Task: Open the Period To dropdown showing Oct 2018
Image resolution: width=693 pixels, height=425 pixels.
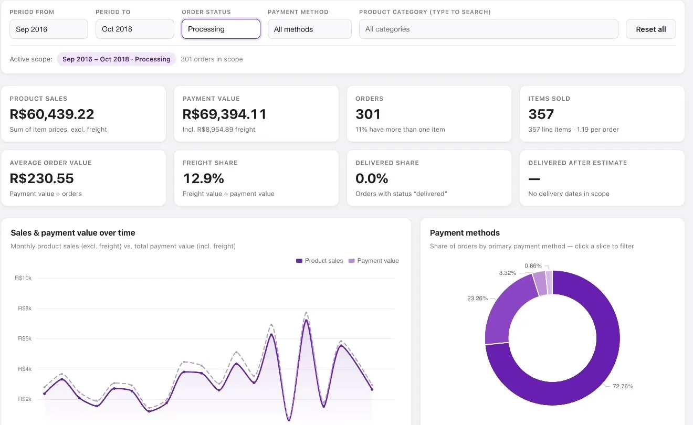Action: tap(135, 29)
